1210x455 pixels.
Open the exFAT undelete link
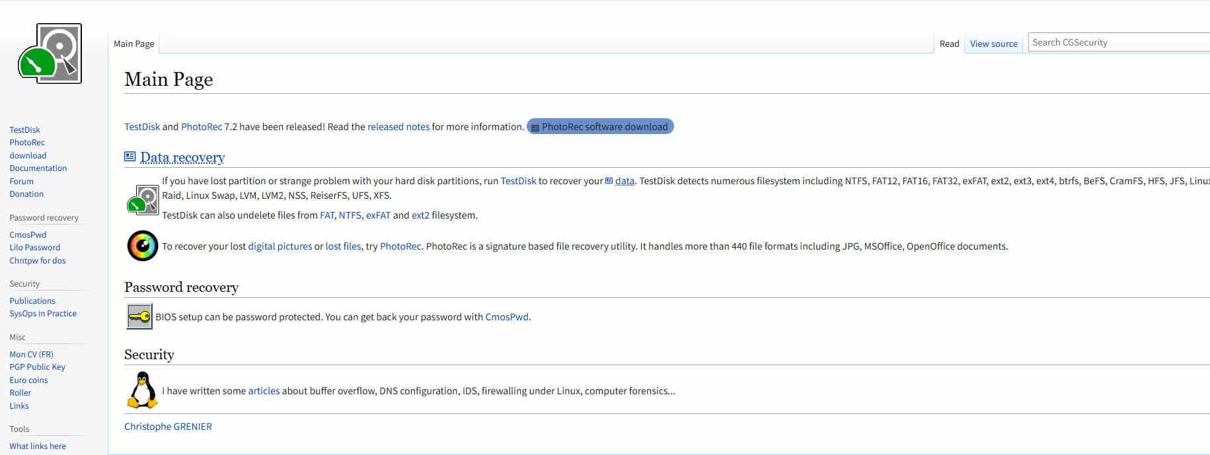378,215
